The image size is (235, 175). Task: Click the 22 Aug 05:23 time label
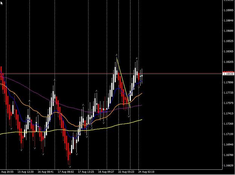[126, 172]
